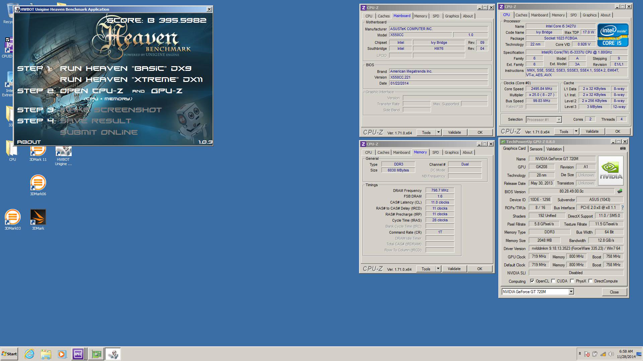Click the volume icon in system tray

(611, 354)
